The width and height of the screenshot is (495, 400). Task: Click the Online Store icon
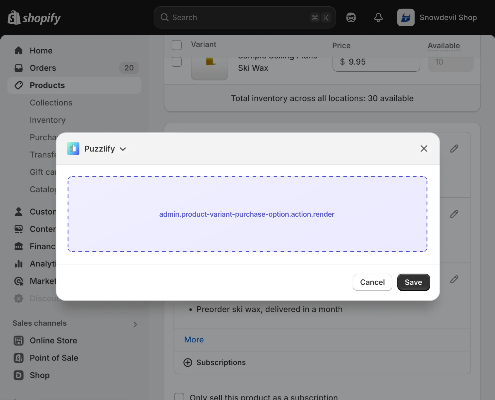tap(19, 341)
